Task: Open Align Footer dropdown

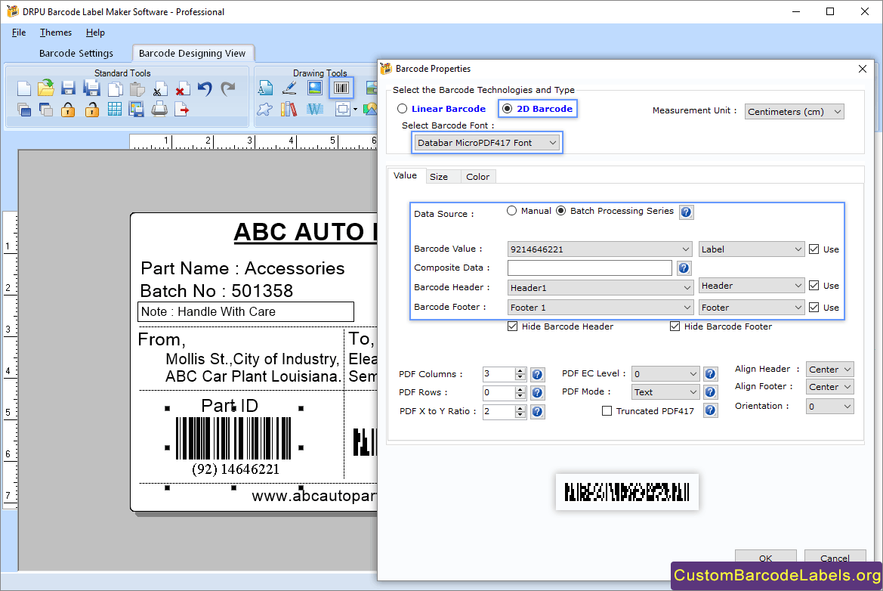Action: click(x=829, y=387)
